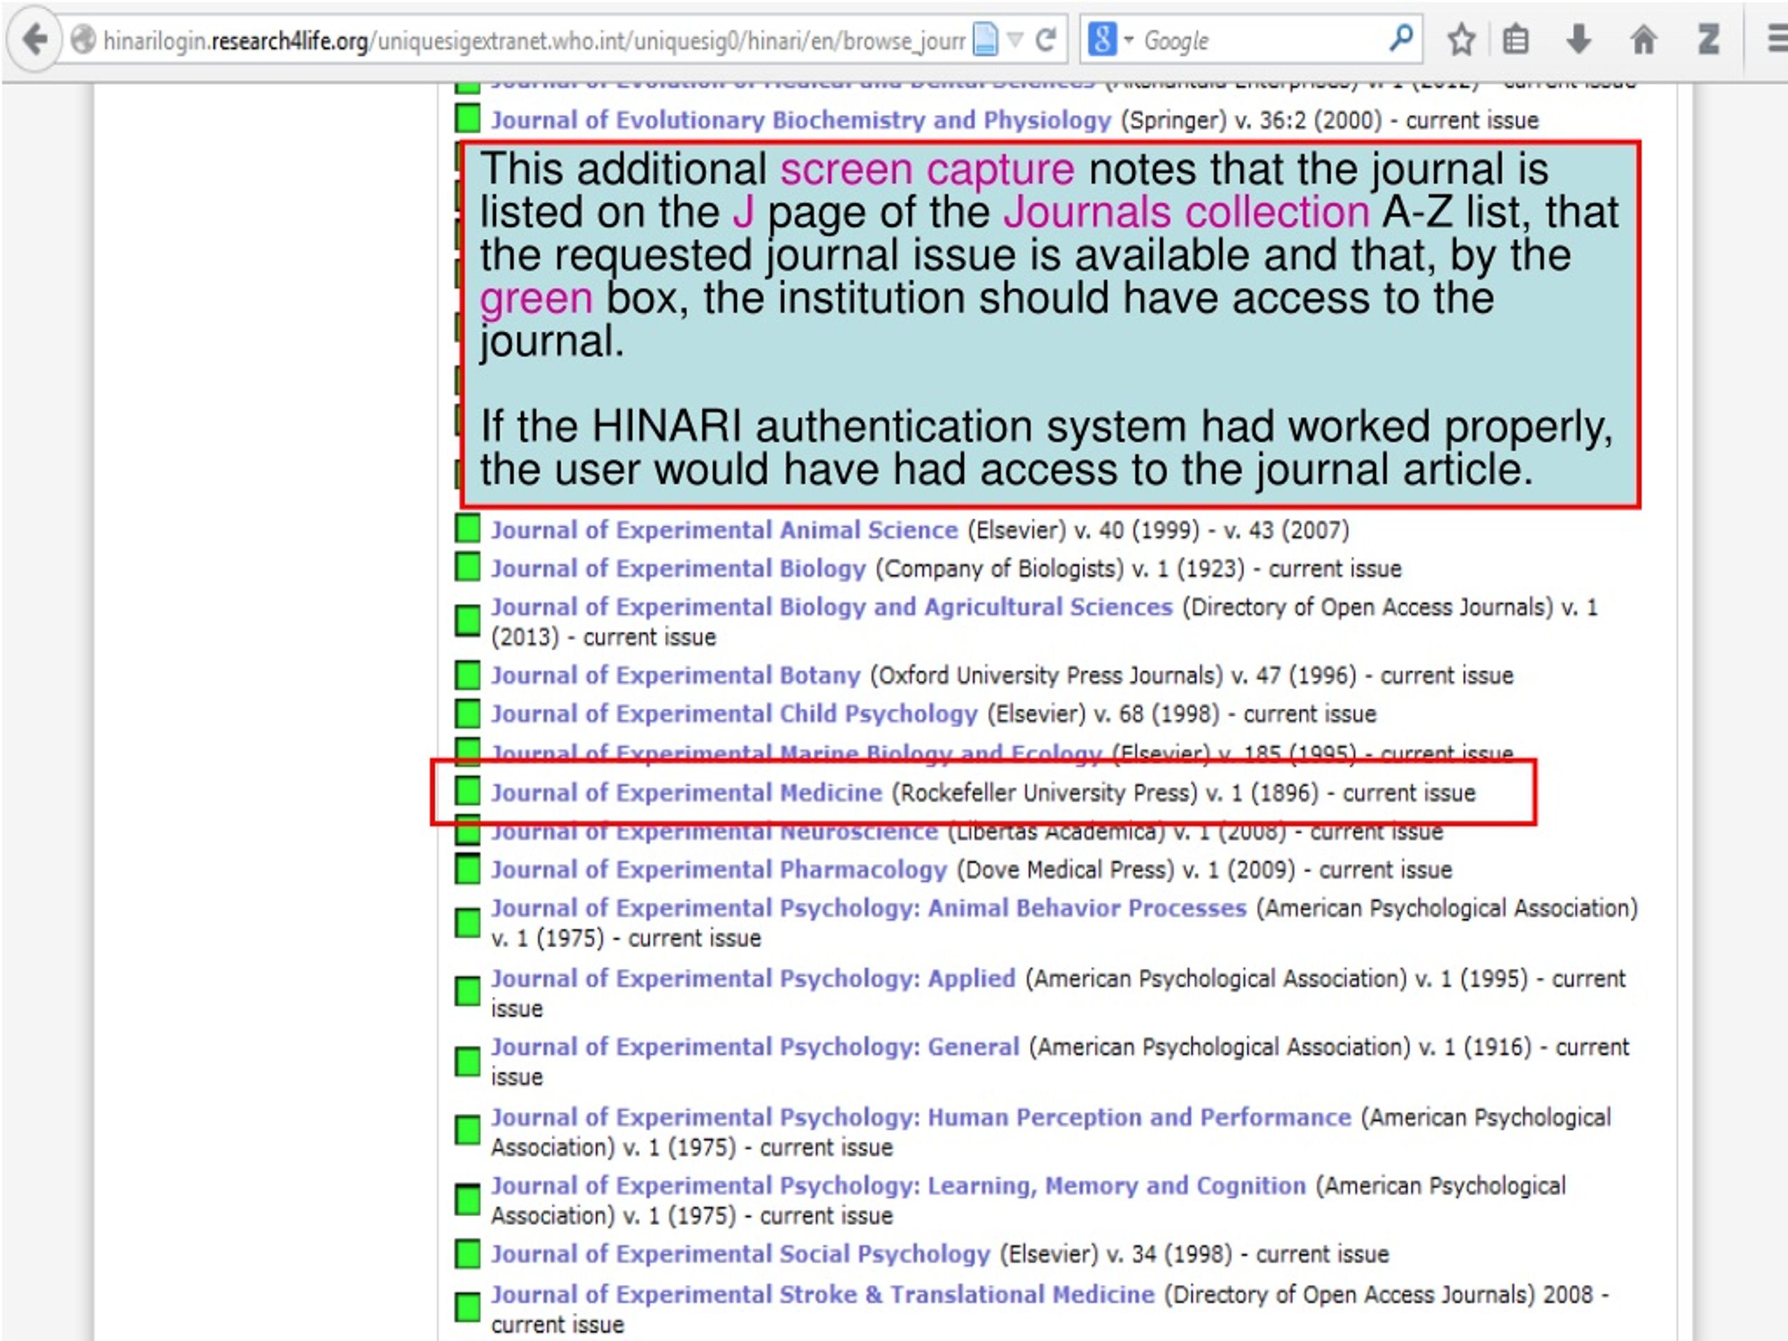Click text '(Elsevier) v. 40 (1999) - v. 43 (2007)'
Viewport: 1788px width, 1341px height.
tap(1158, 531)
